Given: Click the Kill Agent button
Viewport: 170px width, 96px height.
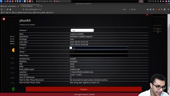Looking at the screenshot, I should coord(84,89).
